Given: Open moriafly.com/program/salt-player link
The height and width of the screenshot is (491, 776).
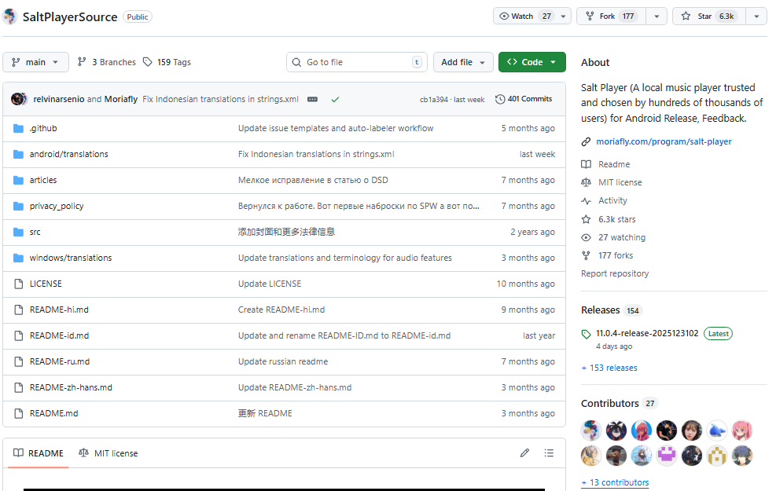Looking at the screenshot, I should pos(664,141).
